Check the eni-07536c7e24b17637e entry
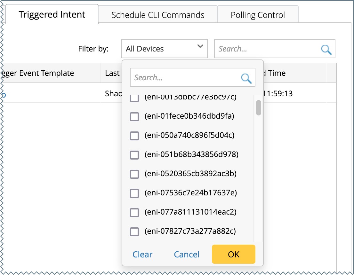 (134, 193)
